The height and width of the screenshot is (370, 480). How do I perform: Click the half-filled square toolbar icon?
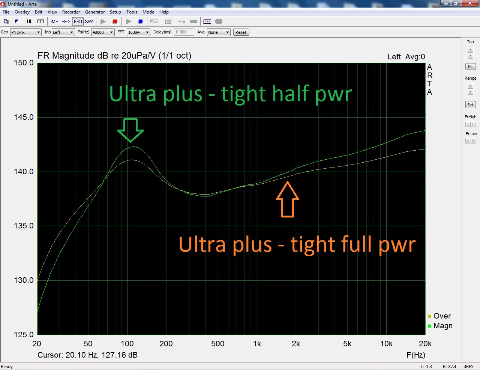tap(17, 21)
